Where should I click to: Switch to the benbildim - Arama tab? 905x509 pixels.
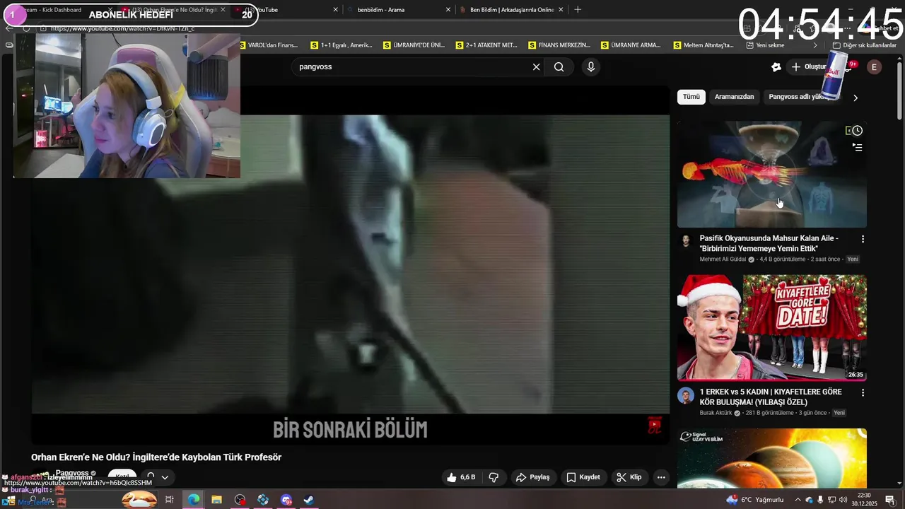[x=399, y=10]
